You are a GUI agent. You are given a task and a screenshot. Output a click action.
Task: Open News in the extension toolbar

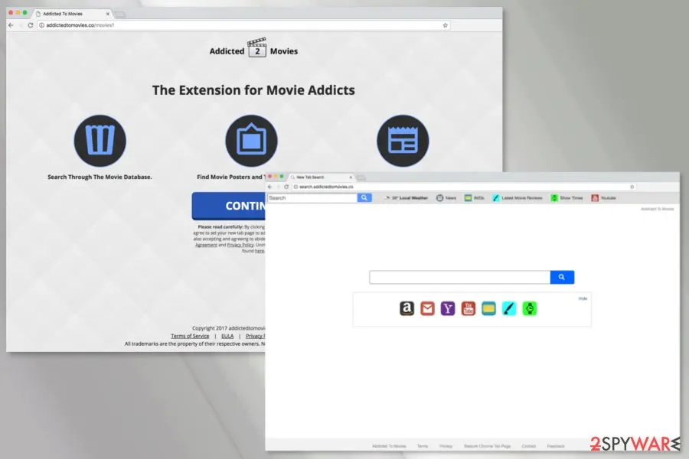pyautogui.click(x=446, y=198)
